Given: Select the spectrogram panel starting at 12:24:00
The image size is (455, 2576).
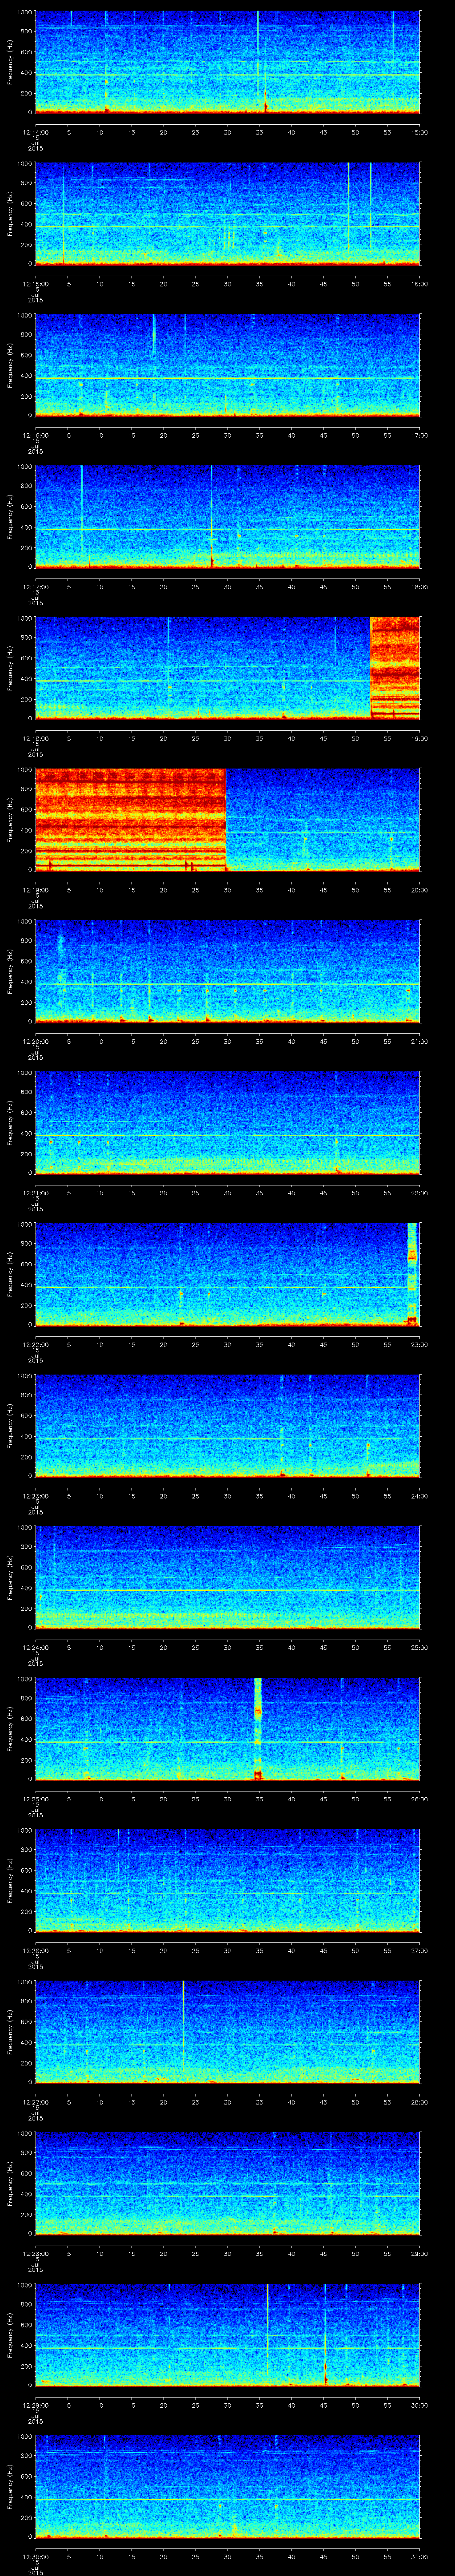Looking at the screenshot, I should point(227,1578).
